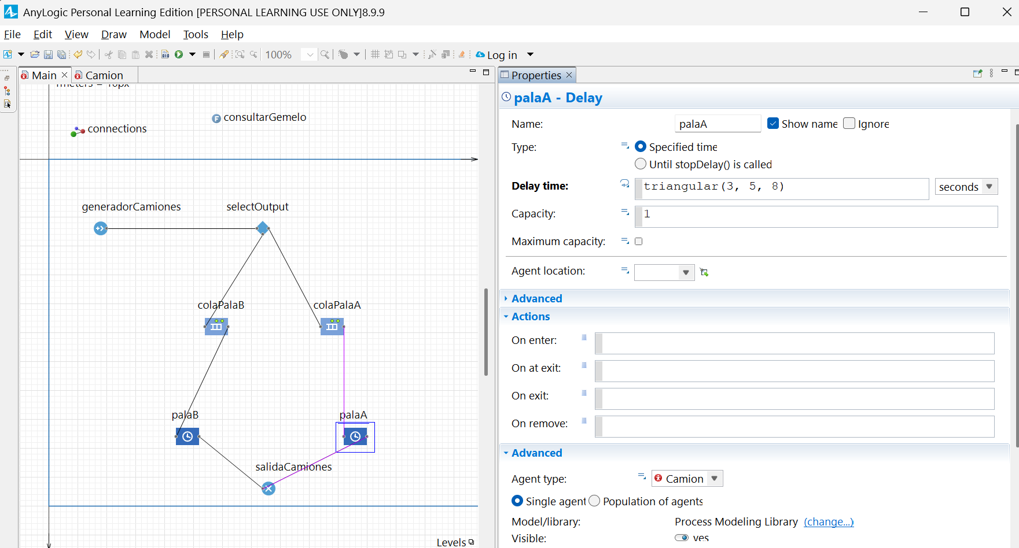This screenshot has width=1019, height=548.
Task: Tick the Maximum capacity checkbox
Action: click(639, 242)
